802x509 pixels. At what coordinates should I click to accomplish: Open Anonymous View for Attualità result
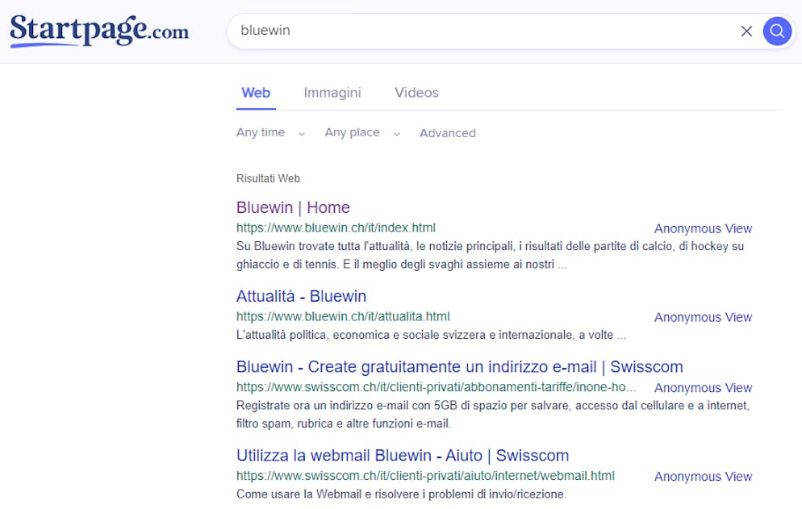(x=703, y=317)
